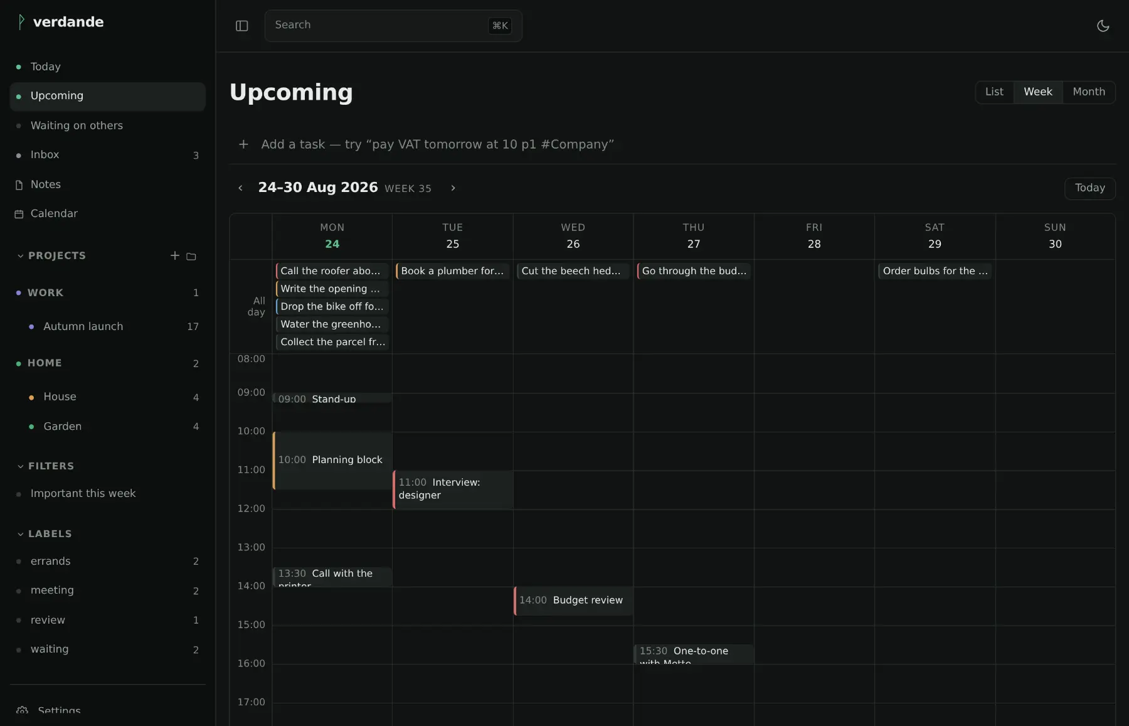Open Calendar in the sidebar
The image size is (1129, 726).
click(x=108, y=213)
